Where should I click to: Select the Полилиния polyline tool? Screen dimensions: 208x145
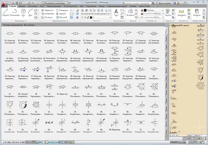tap(14, 13)
